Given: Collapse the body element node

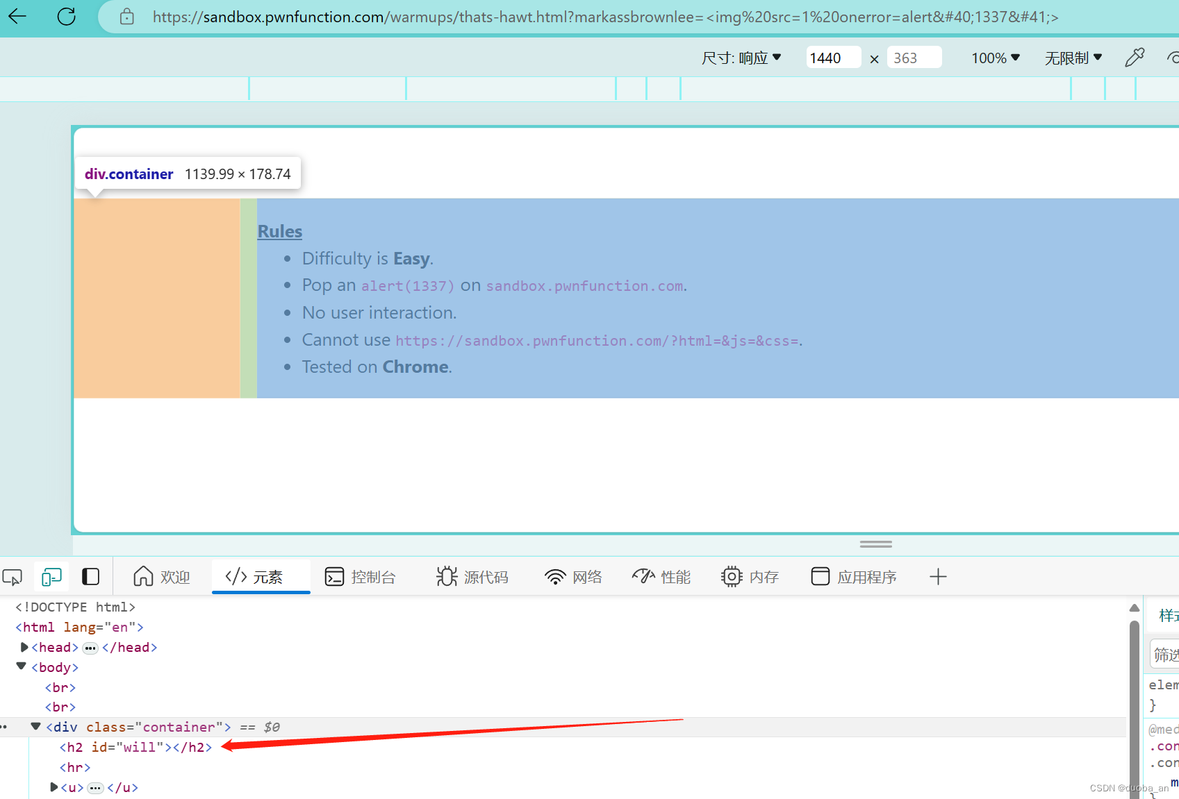Looking at the screenshot, I should tap(21, 666).
